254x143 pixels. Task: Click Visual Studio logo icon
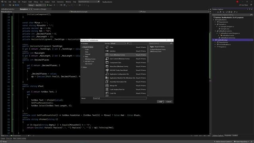click(2, 2)
